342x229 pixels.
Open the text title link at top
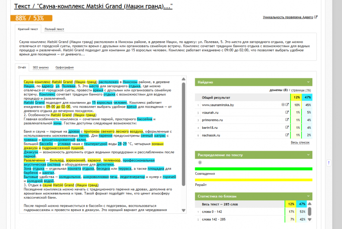click(93, 6)
